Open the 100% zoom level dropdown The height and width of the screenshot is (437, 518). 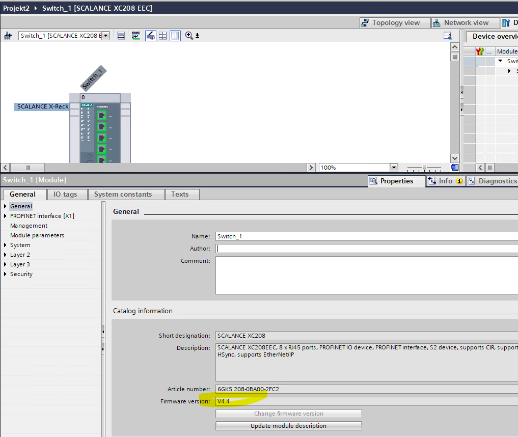[x=393, y=168]
